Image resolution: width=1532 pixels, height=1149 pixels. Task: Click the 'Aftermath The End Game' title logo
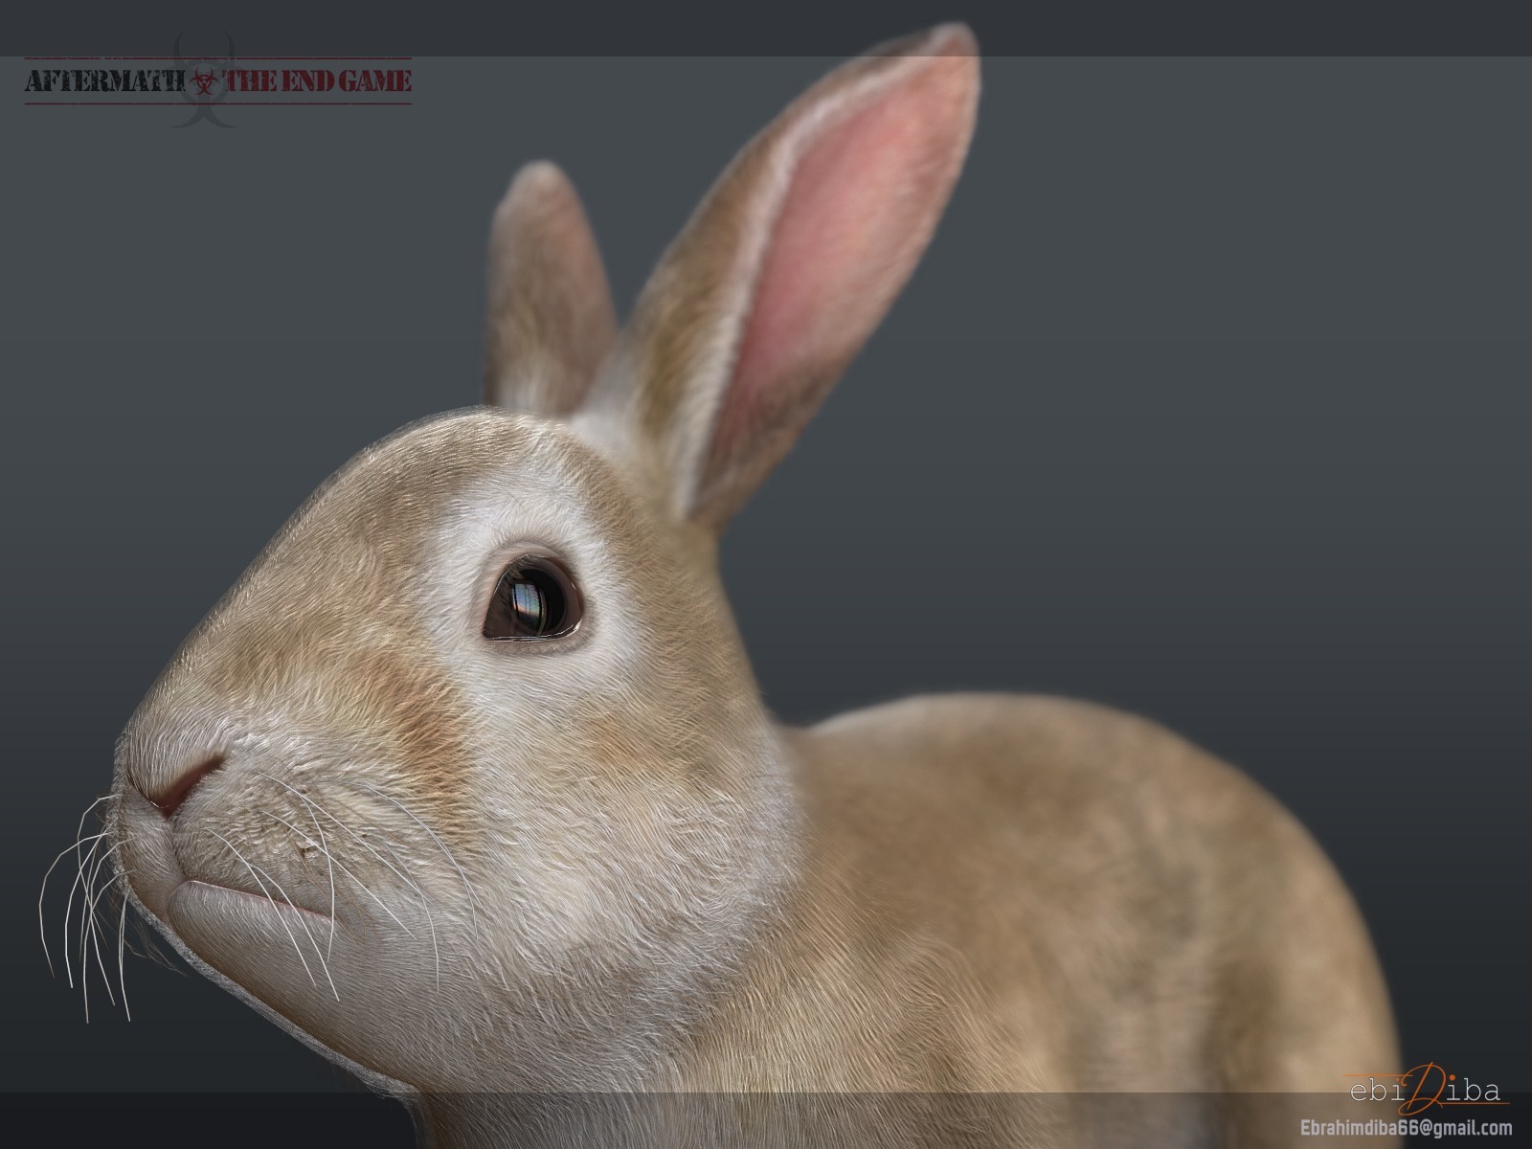coord(218,80)
